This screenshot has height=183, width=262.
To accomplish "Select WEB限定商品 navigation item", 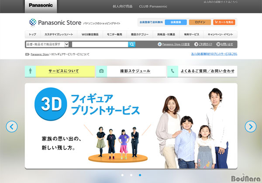I will 90,34.
